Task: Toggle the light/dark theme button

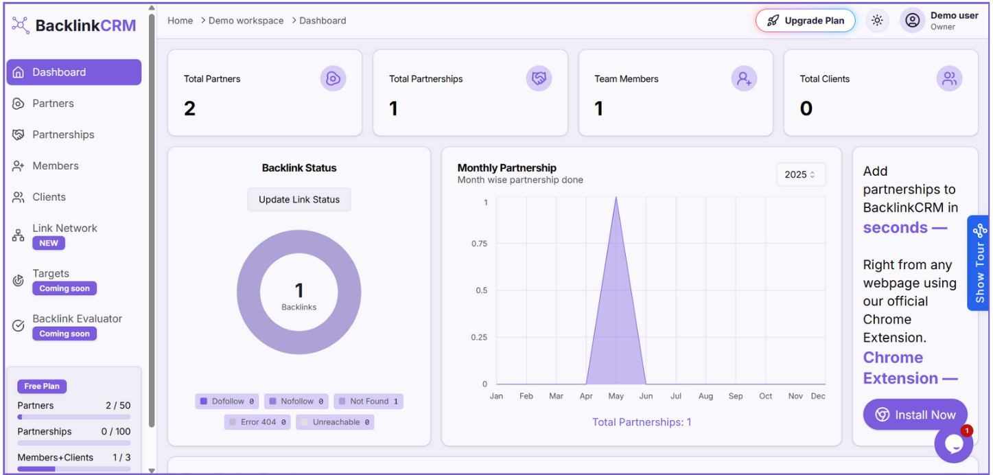Action: click(x=877, y=21)
